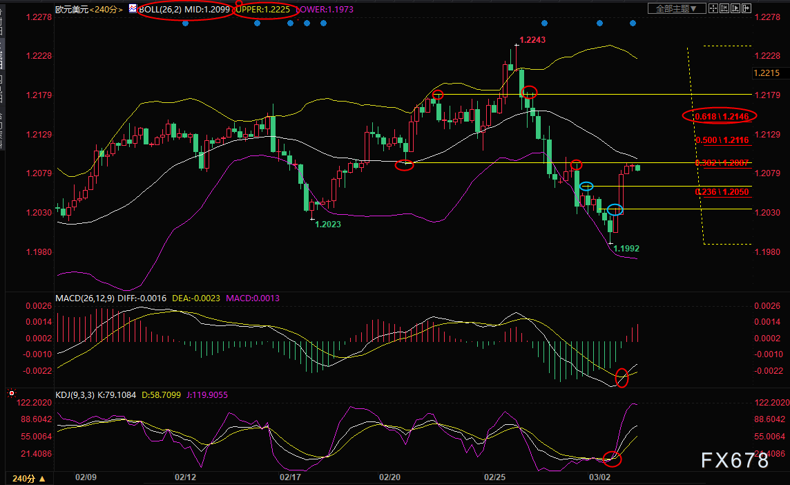Click the K:79.1084 readout
790x485 pixels.
(x=117, y=395)
